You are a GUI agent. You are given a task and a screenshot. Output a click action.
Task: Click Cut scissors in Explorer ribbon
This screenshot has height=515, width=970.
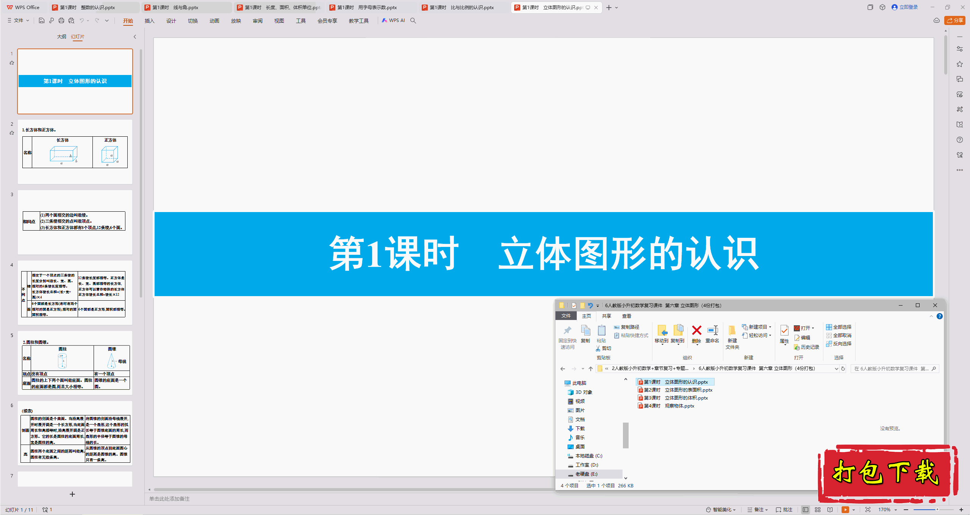pyautogui.click(x=603, y=348)
